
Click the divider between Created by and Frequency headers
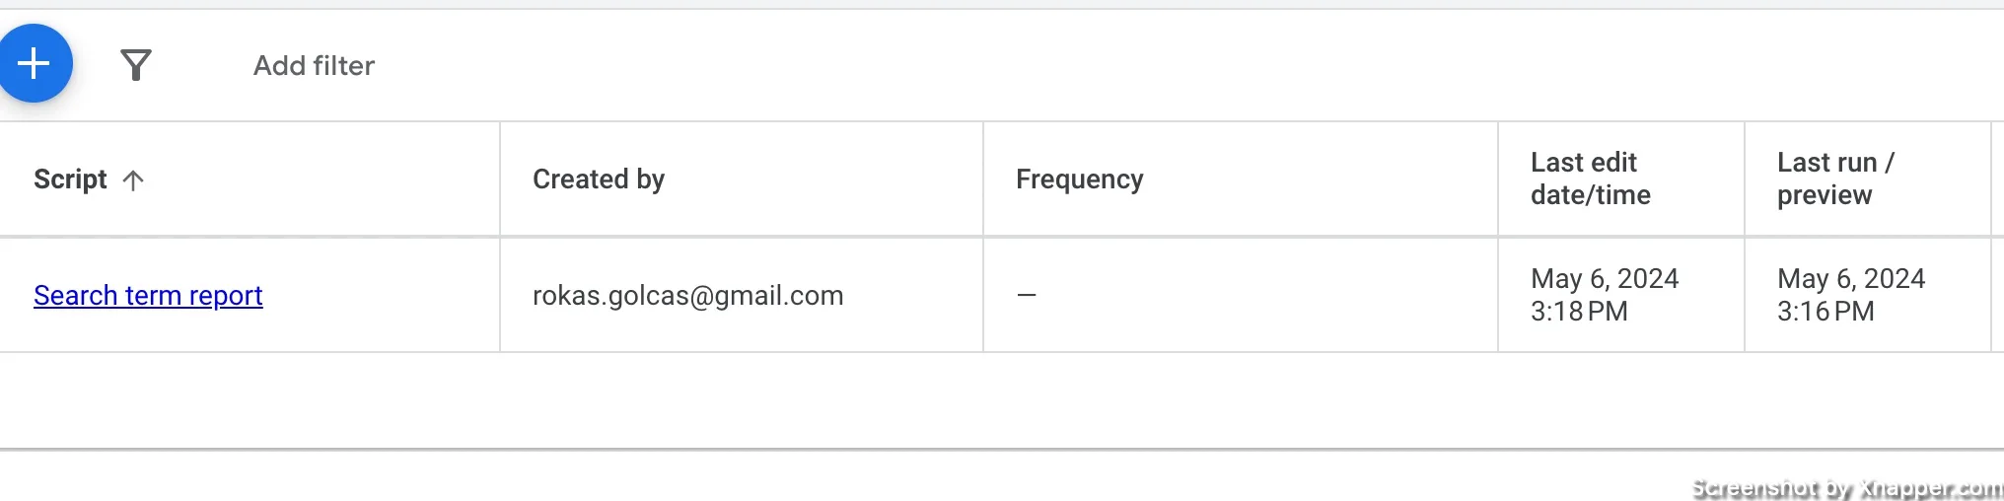click(983, 179)
